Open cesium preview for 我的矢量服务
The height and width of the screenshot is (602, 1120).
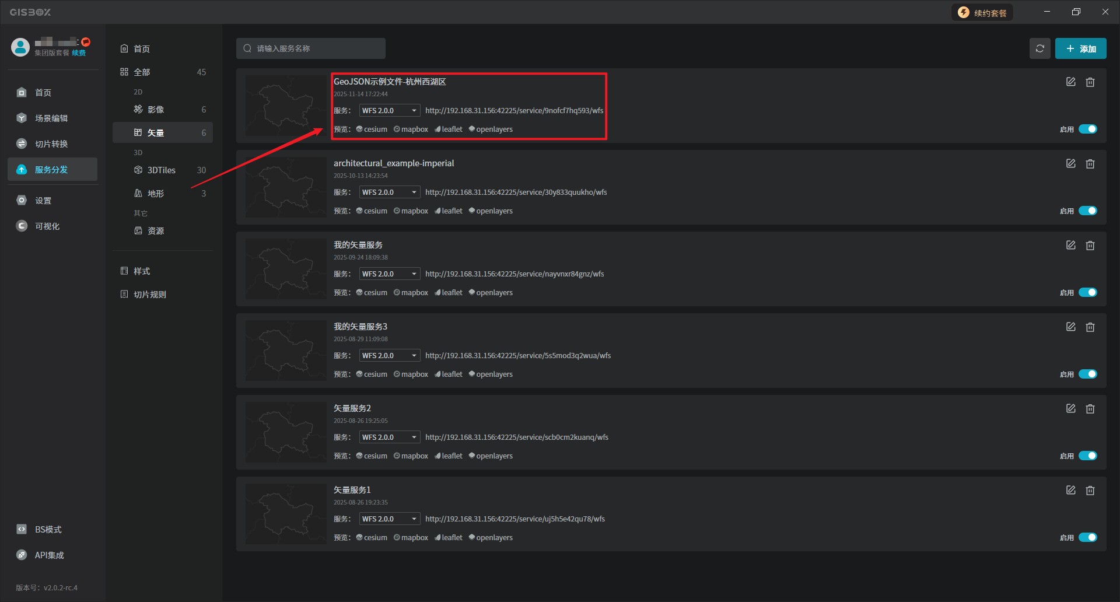pyautogui.click(x=372, y=293)
